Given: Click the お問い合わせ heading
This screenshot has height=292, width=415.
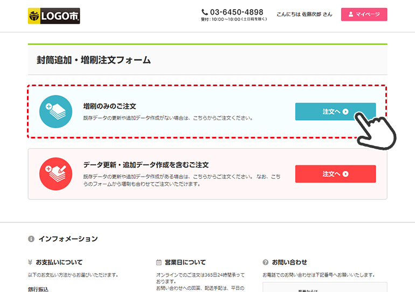Looking at the screenshot, I should 289,262.
